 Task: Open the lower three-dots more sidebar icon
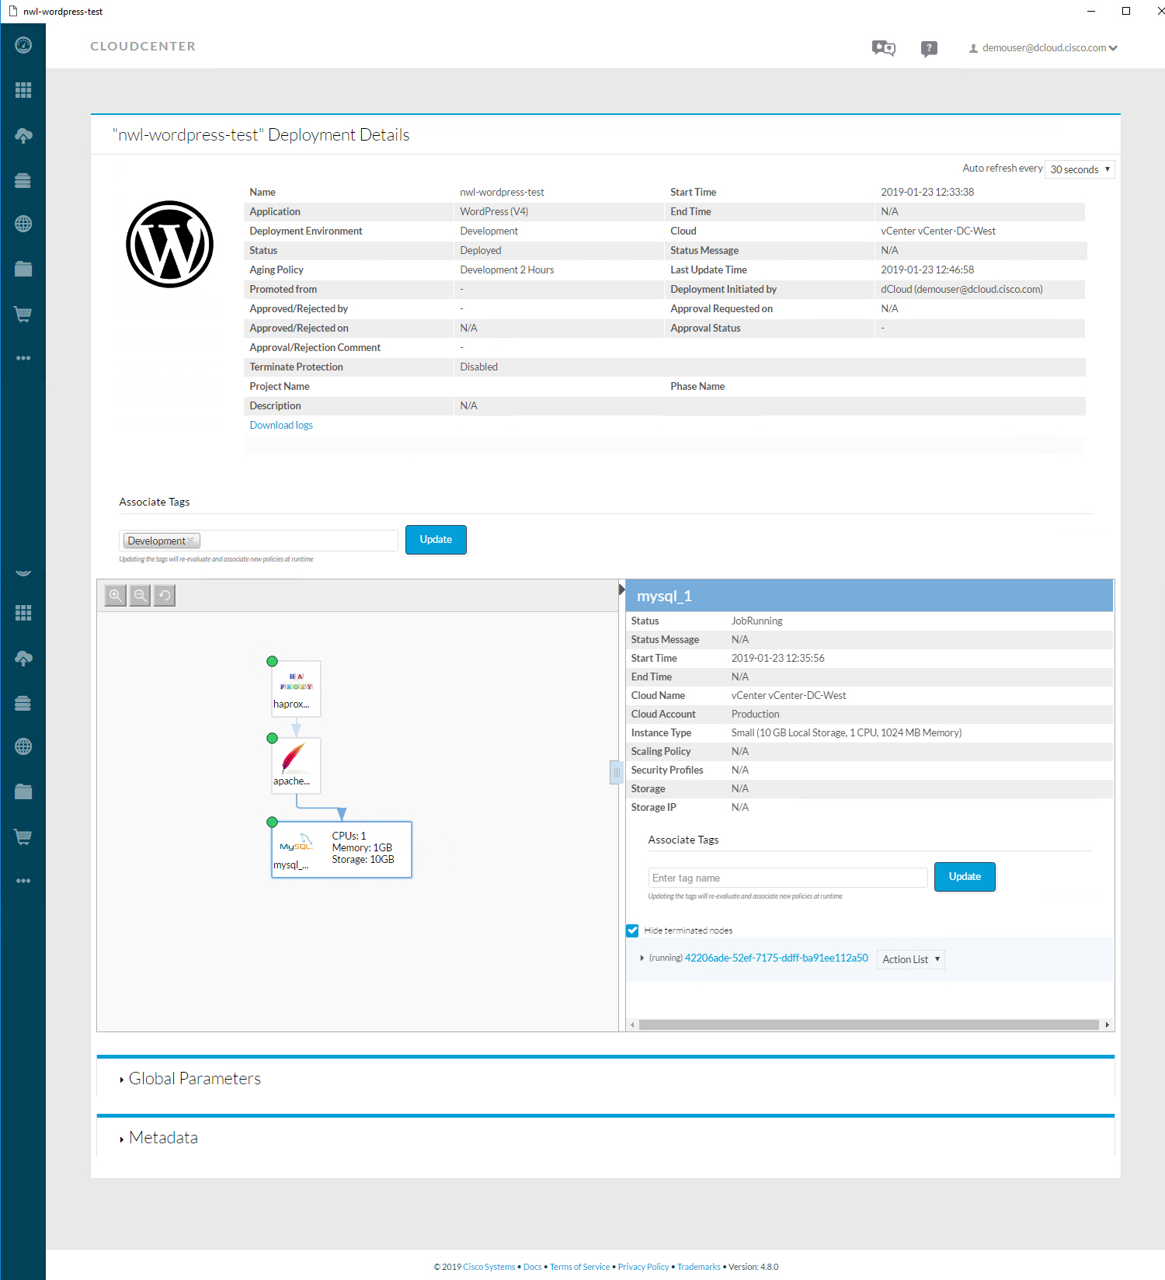[23, 881]
